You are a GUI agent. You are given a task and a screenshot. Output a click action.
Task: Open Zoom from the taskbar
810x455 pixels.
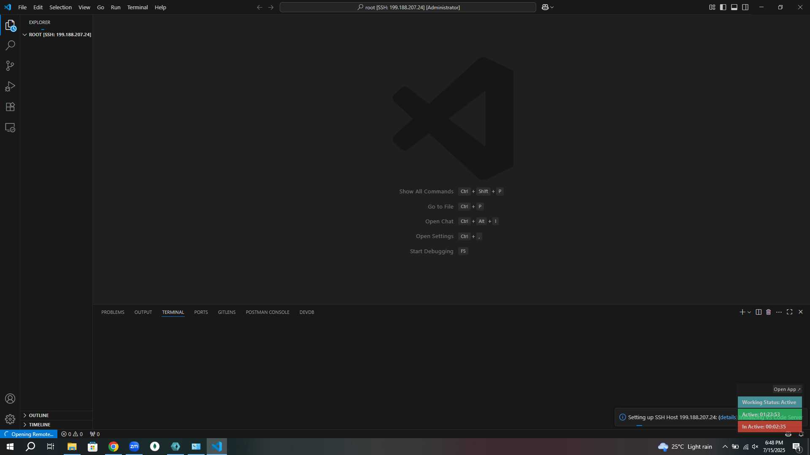pyautogui.click(x=134, y=447)
